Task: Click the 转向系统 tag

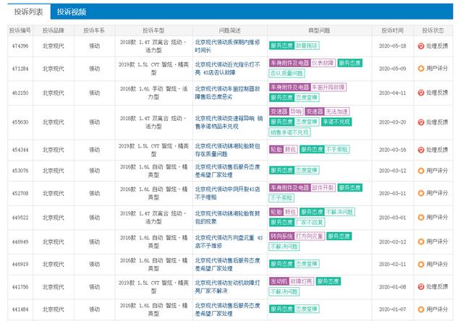Action: [281, 236]
